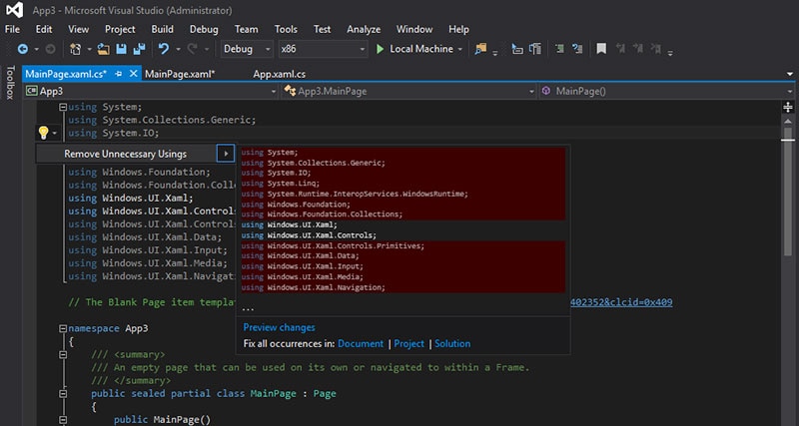This screenshot has width=799, height=426.
Task: Open the Analyze menu
Action: click(x=363, y=30)
